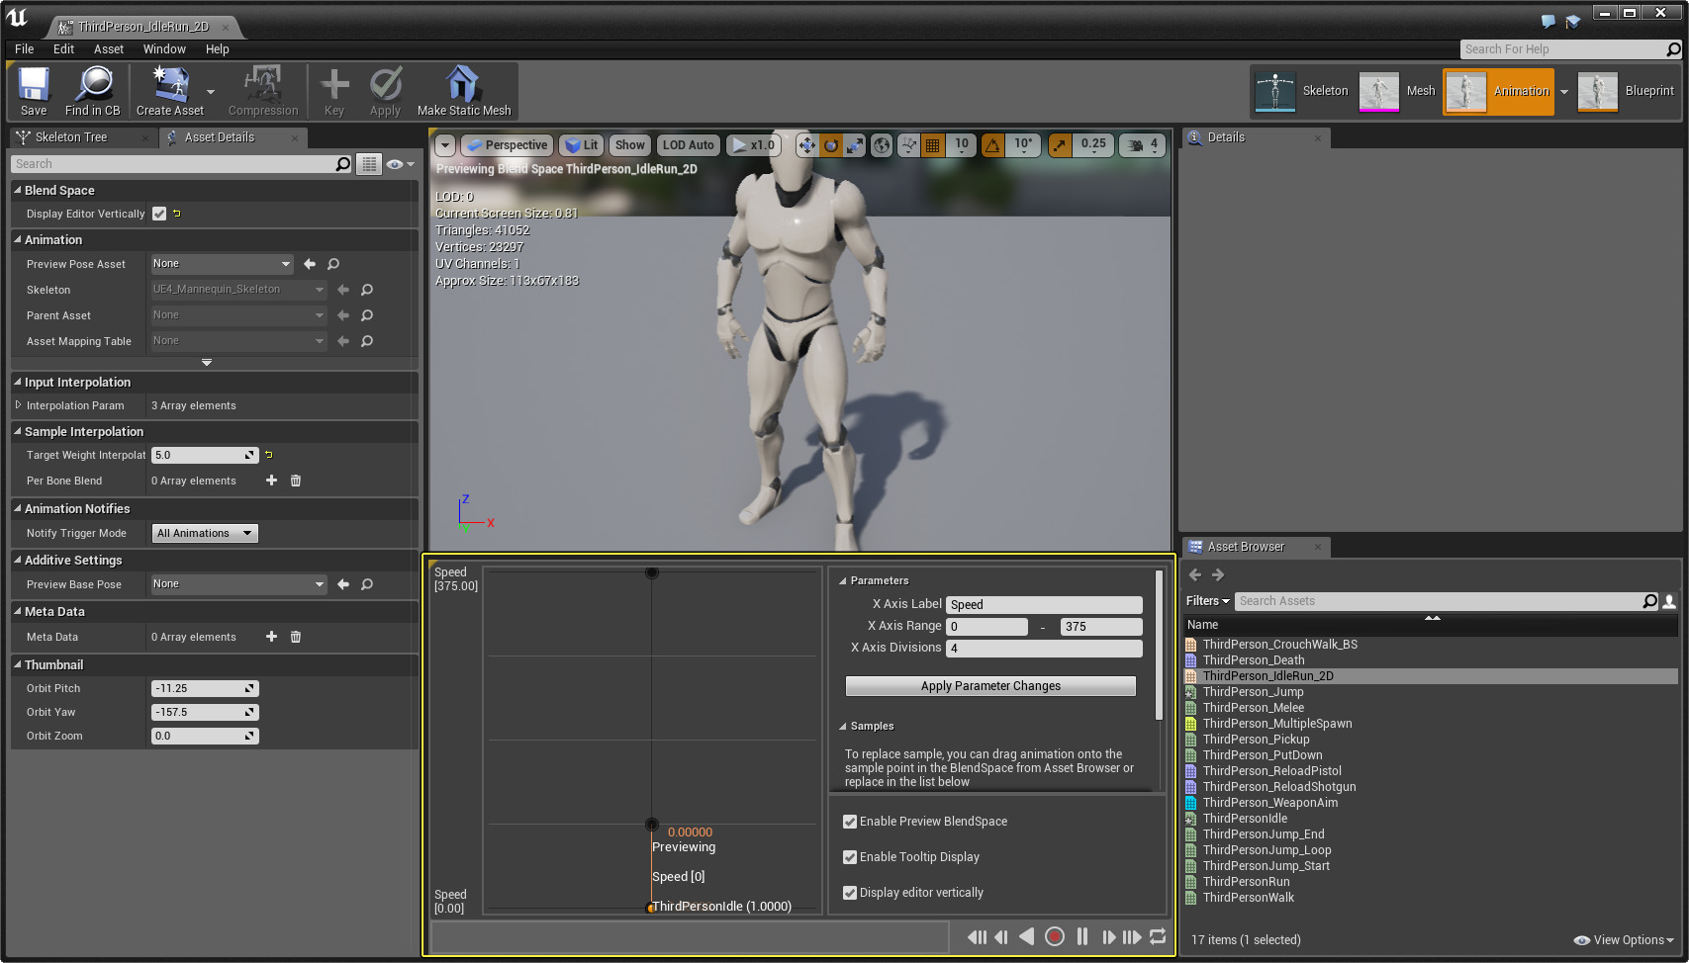Image resolution: width=1689 pixels, height=963 pixels.
Task: Uncheck Enable Preview BlendSpace
Action: pyautogui.click(x=850, y=822)
